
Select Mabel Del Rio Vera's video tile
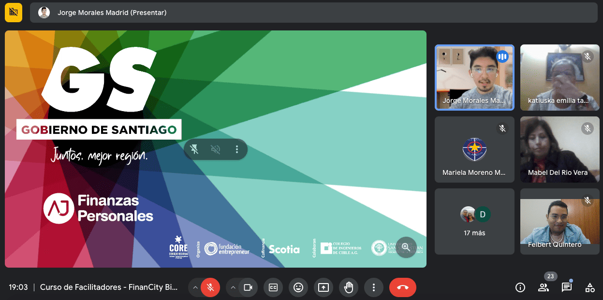pyautogui.click(x=559, y=149)
